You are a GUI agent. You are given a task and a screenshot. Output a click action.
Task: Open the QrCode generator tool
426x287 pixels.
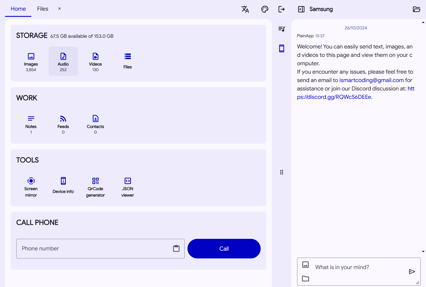95,186
